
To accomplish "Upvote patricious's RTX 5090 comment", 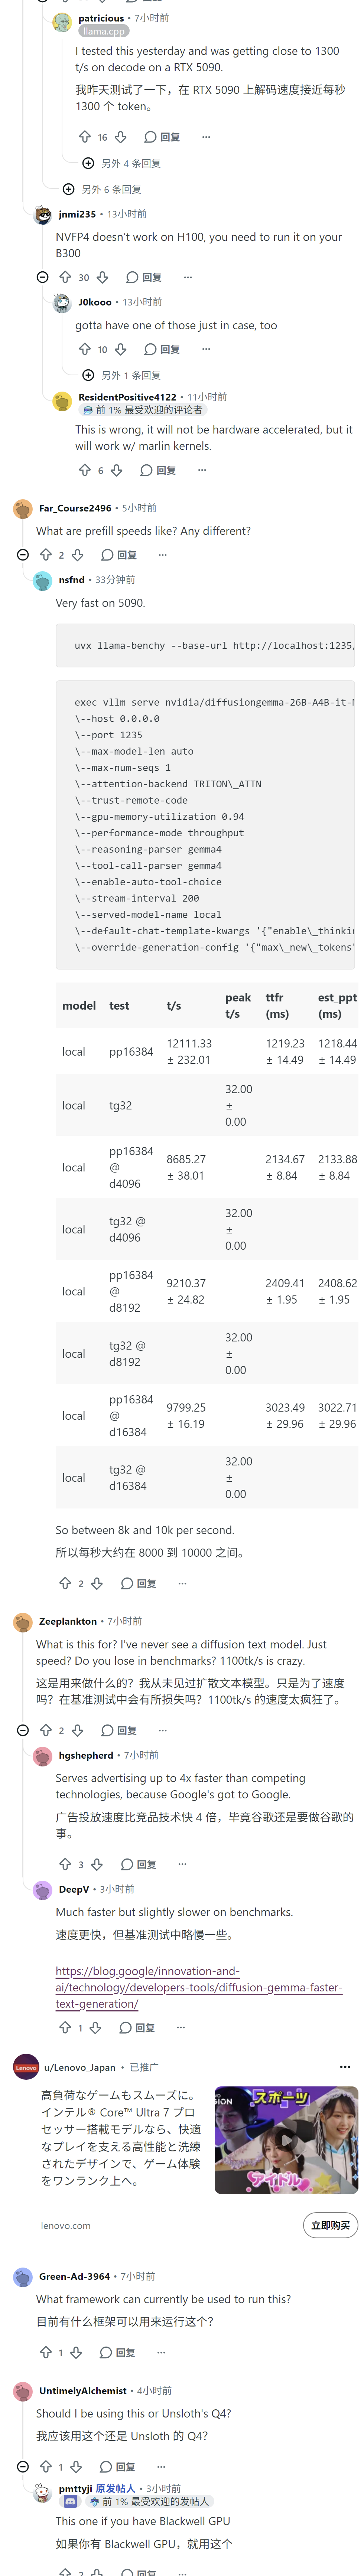I will tap(85, 137).
